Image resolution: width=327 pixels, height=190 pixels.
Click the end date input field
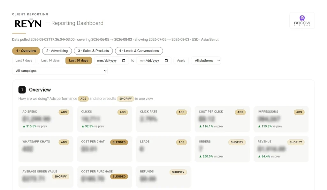pyautogui.click(x=154, y=61)
